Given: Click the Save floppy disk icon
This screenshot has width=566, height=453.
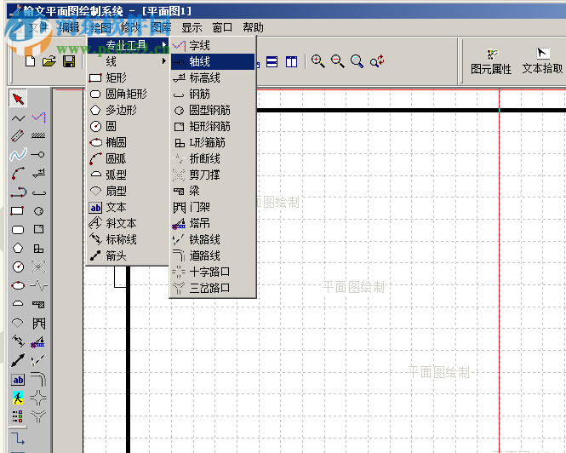Looking at the screenshot, I should click(x=69, y=61).
